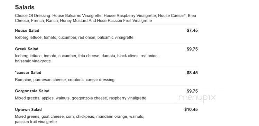Click the Gorgonzola Salad $9.75 price
259x126 pixels.
click(192, 91)
